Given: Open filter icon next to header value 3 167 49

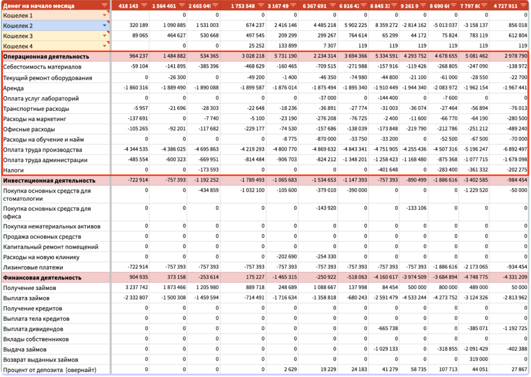Looking at the screenshot, I should 293,6.
